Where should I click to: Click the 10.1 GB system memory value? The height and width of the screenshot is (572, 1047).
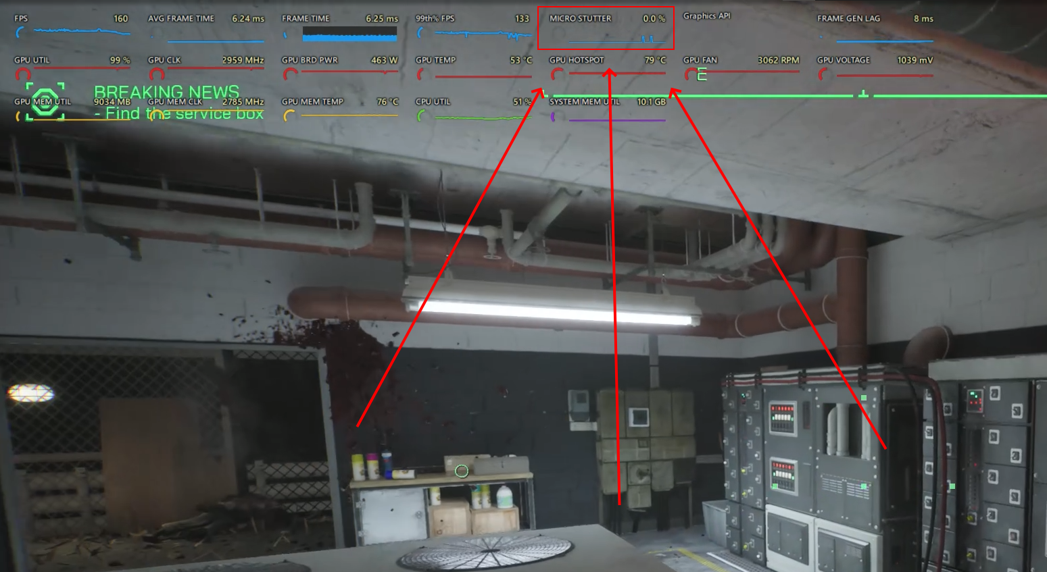click(x=651, y=102)
